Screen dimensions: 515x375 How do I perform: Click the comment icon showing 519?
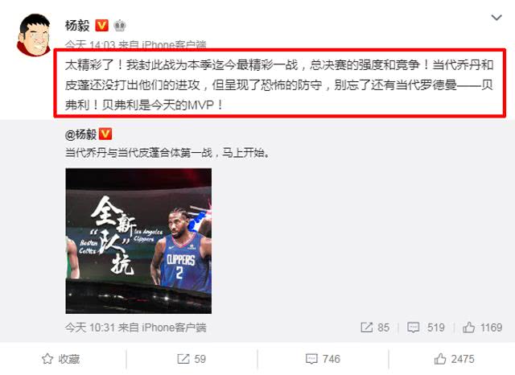point(426,328)
